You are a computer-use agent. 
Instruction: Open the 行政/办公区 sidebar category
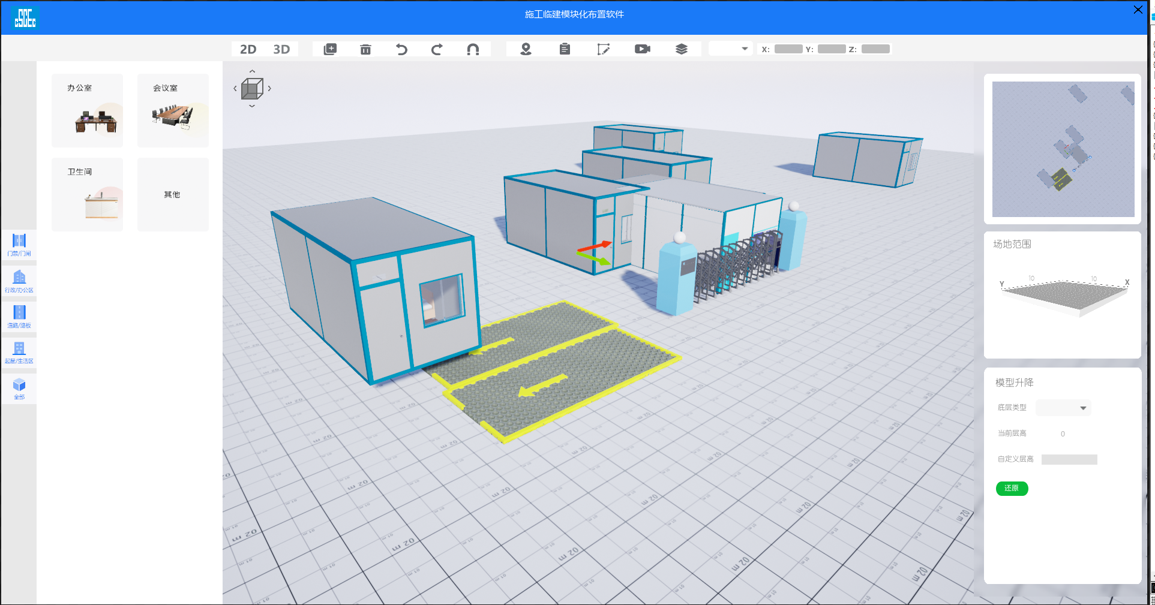point(19,281)
